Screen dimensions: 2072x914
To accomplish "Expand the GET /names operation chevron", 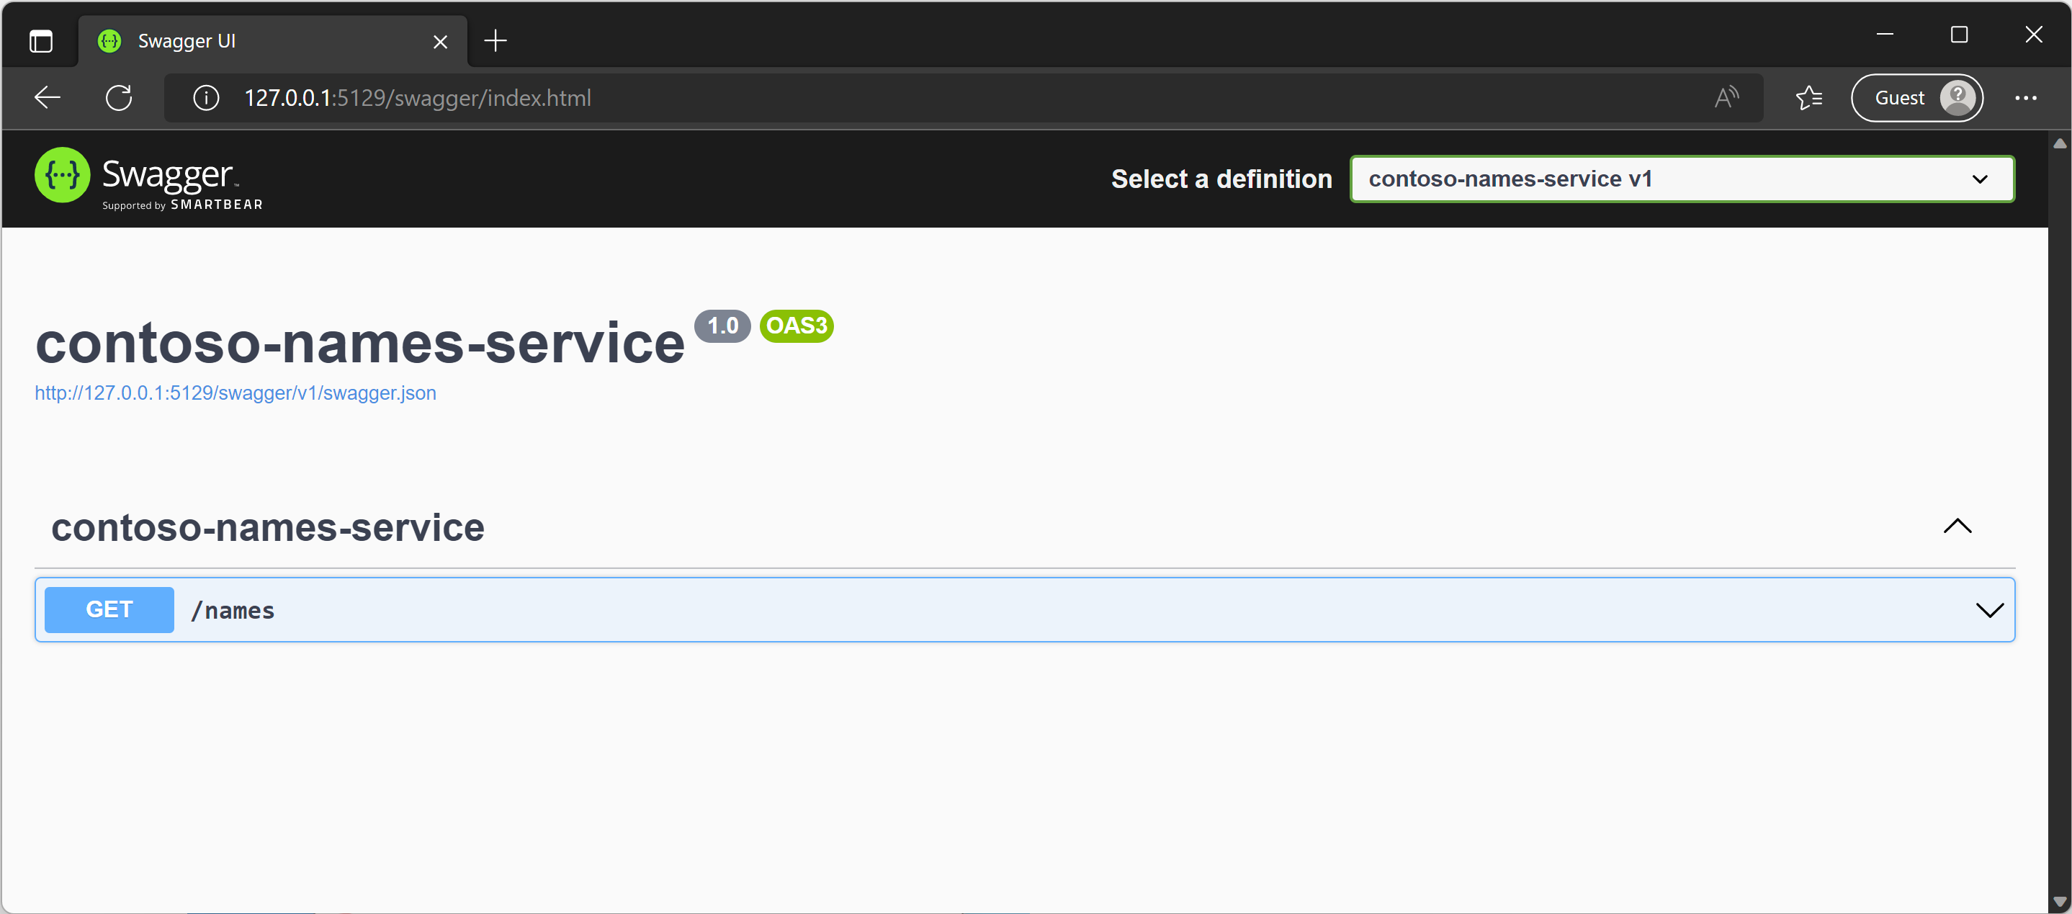I will pyautogui.click(x=1989, y=610).
